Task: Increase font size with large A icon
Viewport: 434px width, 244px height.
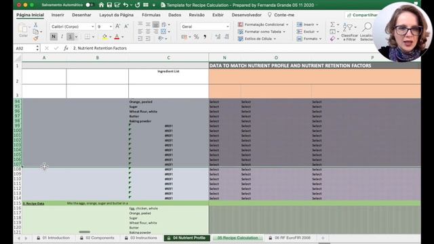Action: 117,26
